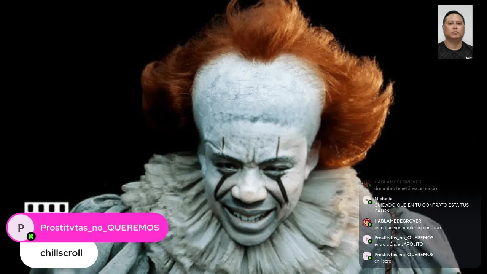Click the green Kick badge on the pink banner avatar

(31, 237)
